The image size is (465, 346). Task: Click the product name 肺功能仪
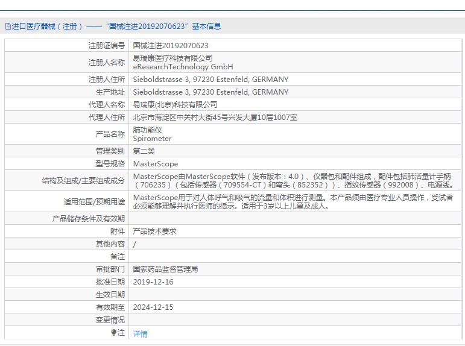click(x=147, y=130)
